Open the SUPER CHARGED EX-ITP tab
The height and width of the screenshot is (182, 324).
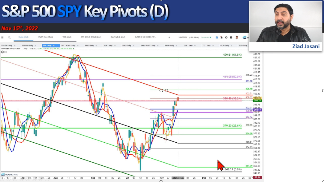coord(145,37)
